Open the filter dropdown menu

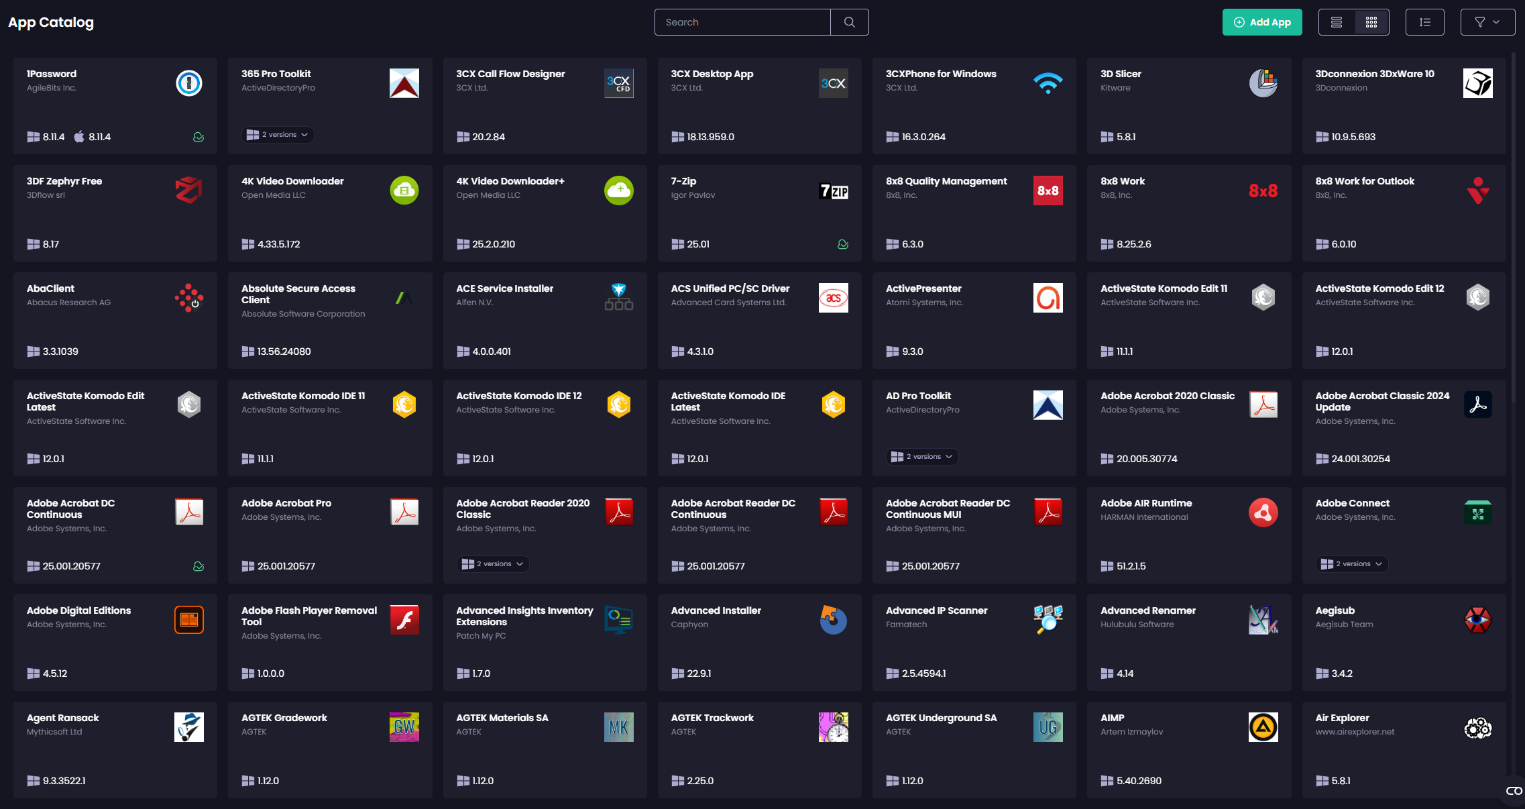pos(1487,22)
